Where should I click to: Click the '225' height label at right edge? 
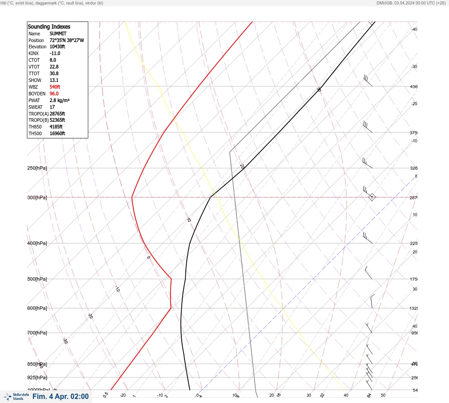click(414, 244)
